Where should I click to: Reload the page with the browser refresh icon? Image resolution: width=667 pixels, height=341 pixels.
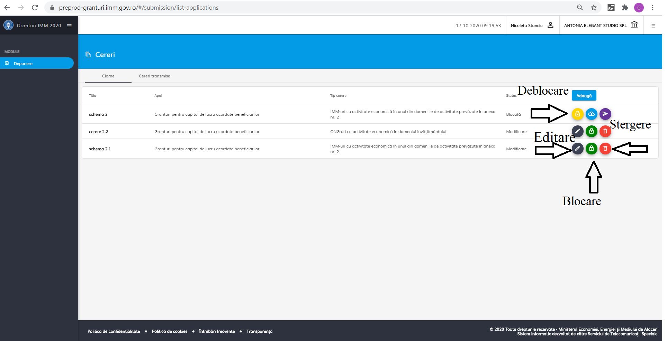35,8
